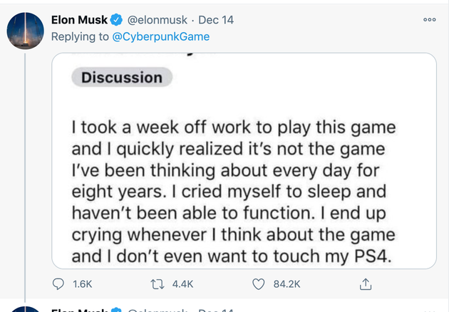Click the Discussion flair tag in image
This screenshot has height=312, width=449.
click(122, 78)
